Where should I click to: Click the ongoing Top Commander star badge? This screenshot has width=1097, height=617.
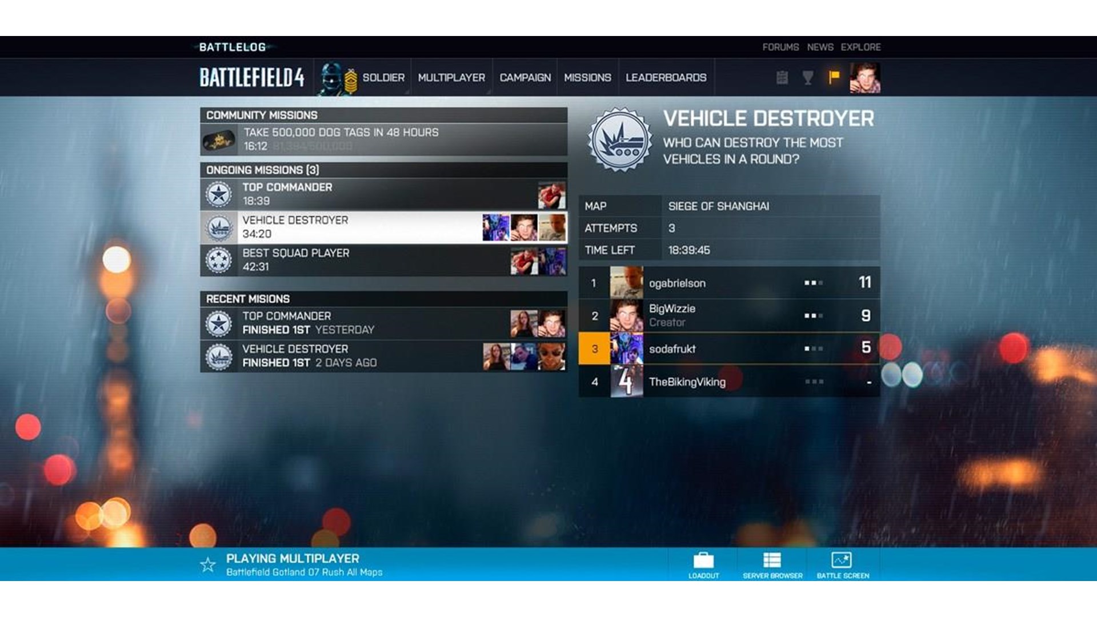219,195
